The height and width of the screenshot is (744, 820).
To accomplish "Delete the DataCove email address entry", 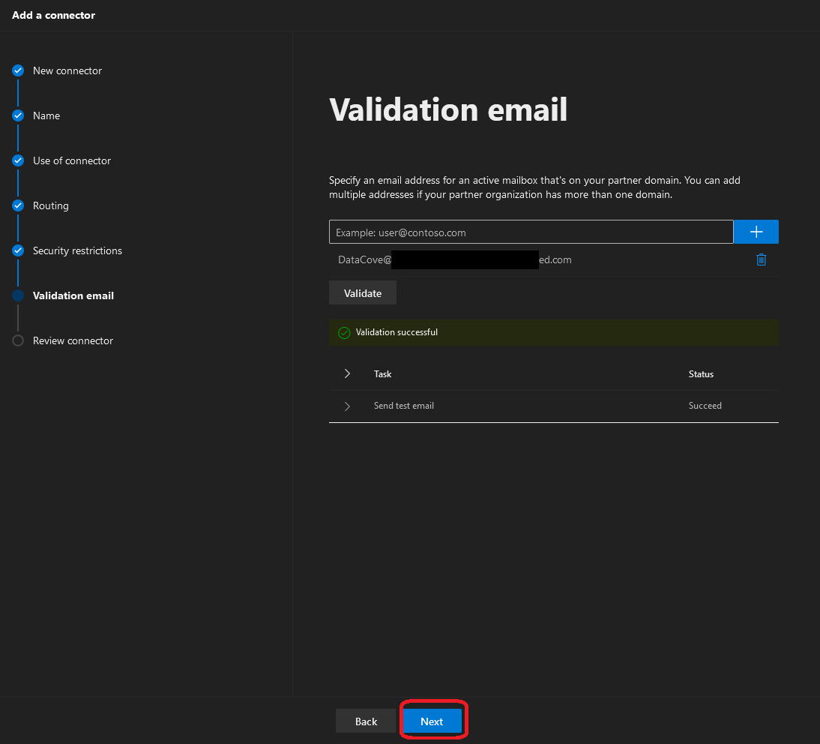I will click(x=761, y=260).
